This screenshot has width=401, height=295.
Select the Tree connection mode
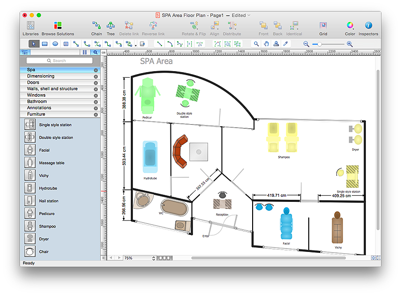[x=111, y=26]
